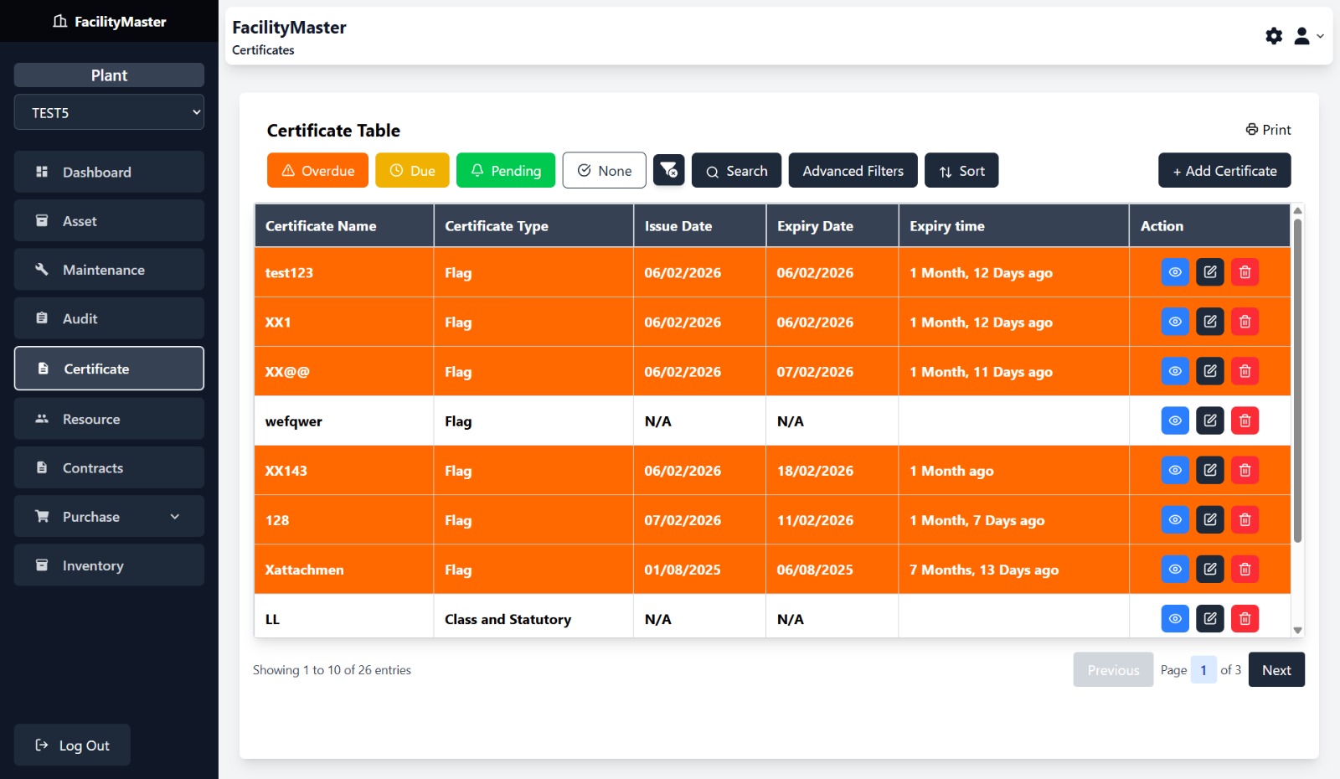Go to the Next page
The width and height of the screenshot is (1340, 779).
[1276, 670]
